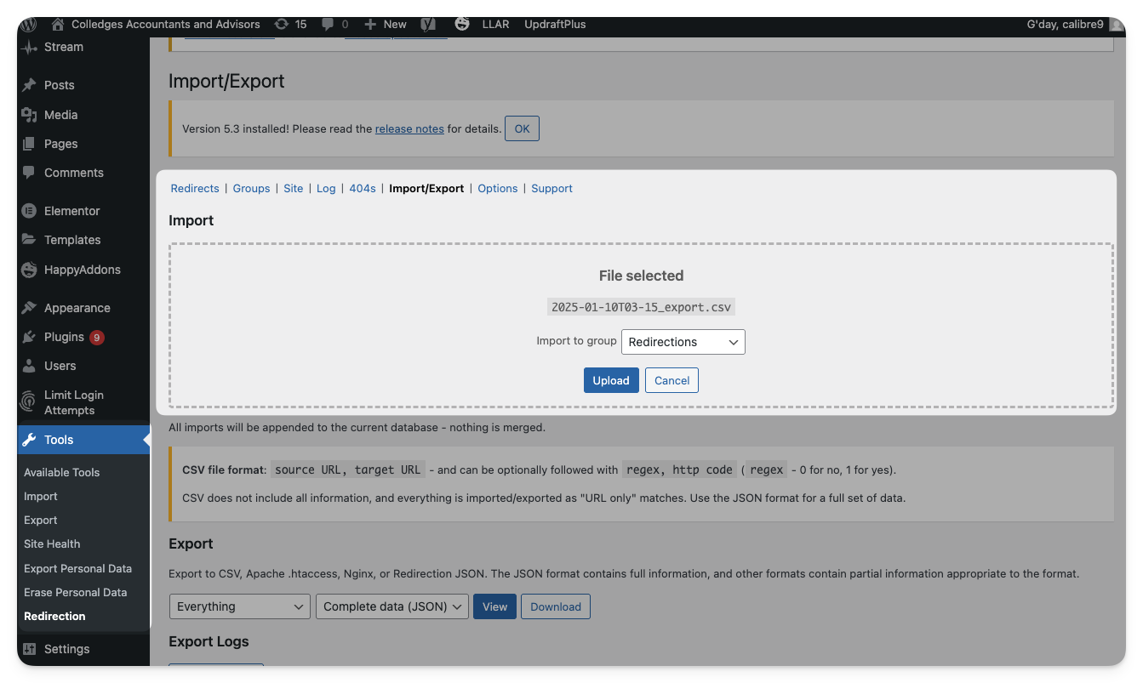Open the release notes link
Image resolution: width=1143 pixels, height=683 pixels.
pos(409,129)
